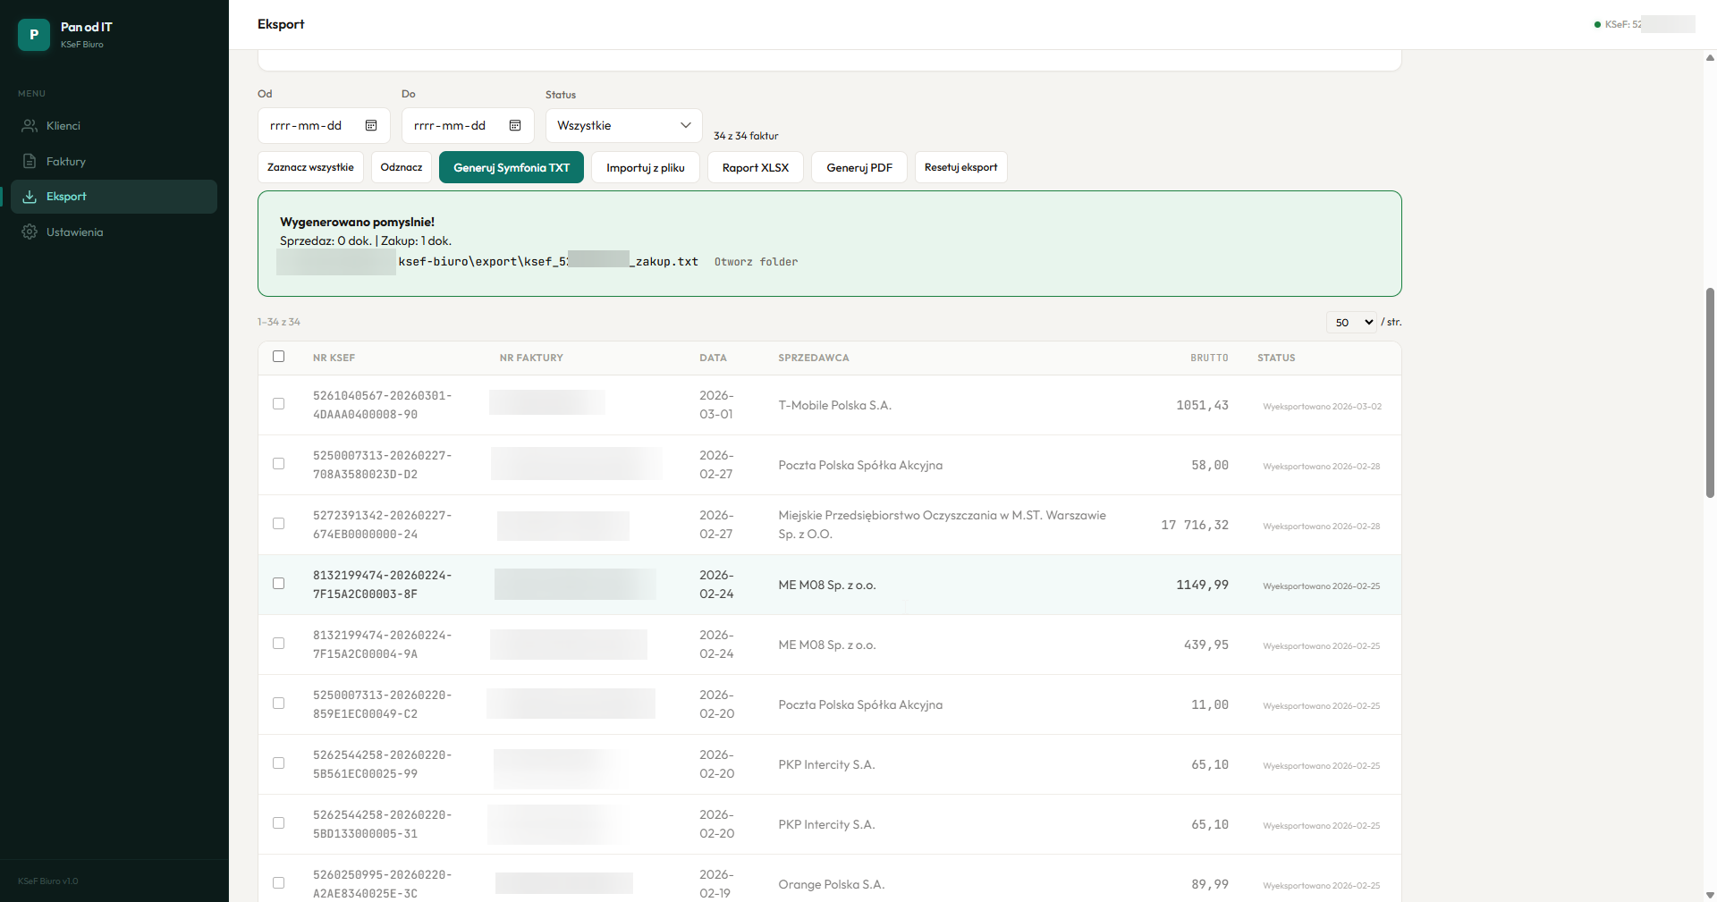Click the green P app logo
The image size is (1717, 902).
pyautogui.click(x=34, y=35)
